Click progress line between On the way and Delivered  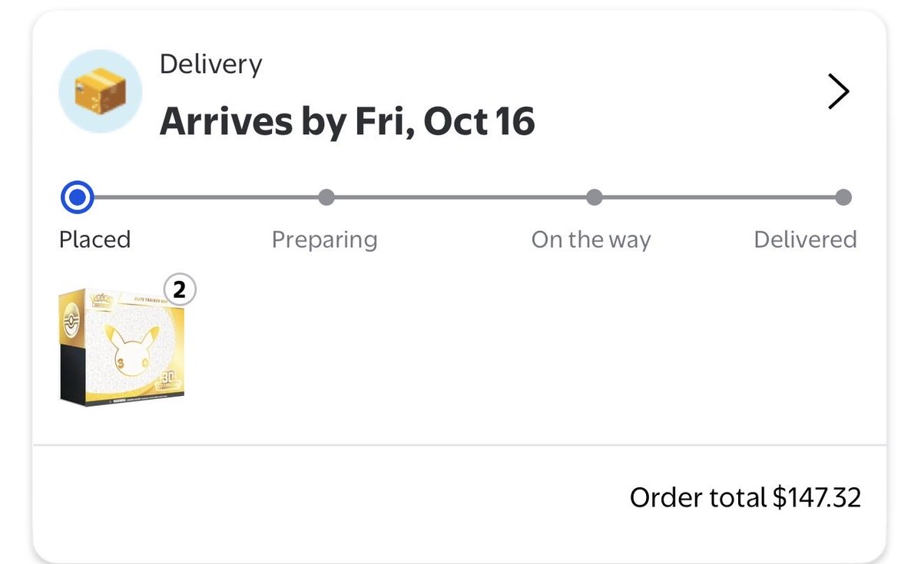click(x=718, y=197)
